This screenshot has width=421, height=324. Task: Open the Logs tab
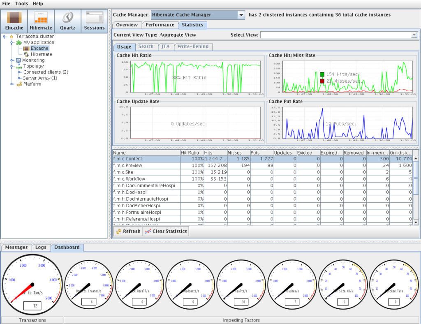coord(41,248)
